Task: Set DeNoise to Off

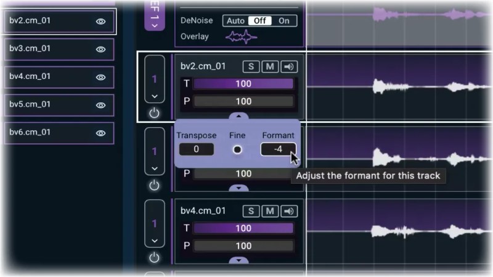Action: [259, 21]
